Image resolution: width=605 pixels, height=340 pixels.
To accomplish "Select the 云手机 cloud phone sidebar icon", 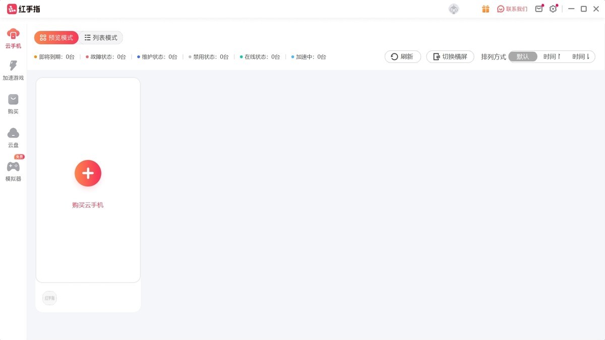I will [x=13, y=38].
